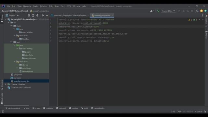The image size is (208, 117).
Task: Click the Select Opened File target icon
Action: click(x=29, y=16)
